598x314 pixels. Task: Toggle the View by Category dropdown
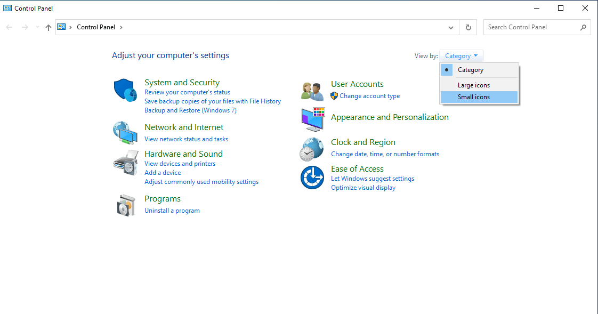coord(461,55)
